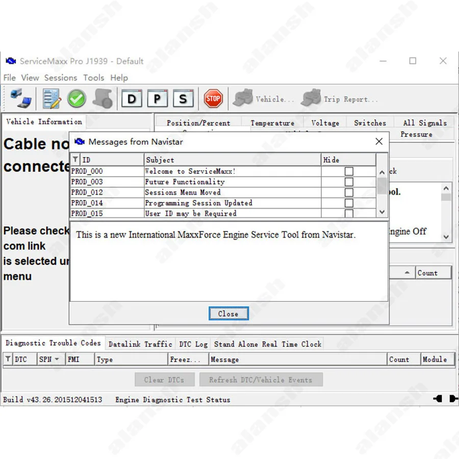Screen dimensions: 459x459
Task: Click scroll up arrow in right panel
Action: pos(446,188)
